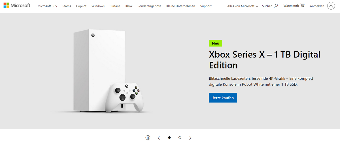Go to the Copilot page

[x=81, y=6]
